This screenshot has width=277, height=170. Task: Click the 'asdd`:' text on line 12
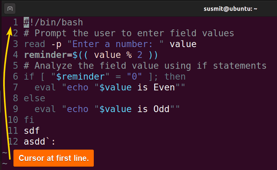click(40, 141)
